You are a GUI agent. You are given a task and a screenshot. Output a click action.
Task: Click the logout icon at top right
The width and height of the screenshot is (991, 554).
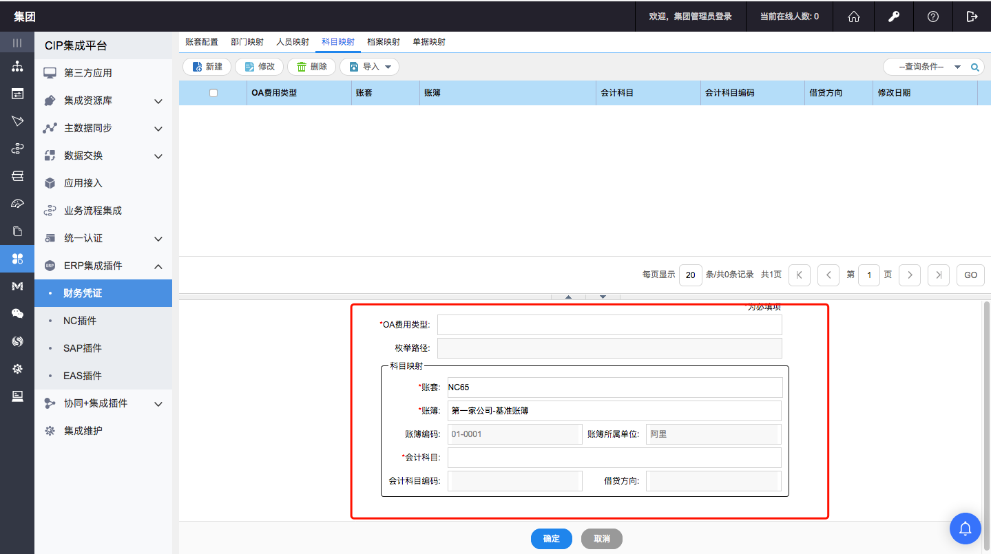coord(972,17)
